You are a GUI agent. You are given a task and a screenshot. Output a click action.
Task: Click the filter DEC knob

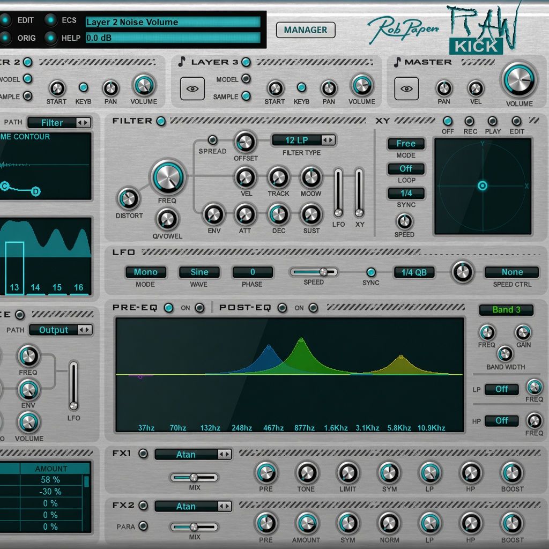[278, 214]
